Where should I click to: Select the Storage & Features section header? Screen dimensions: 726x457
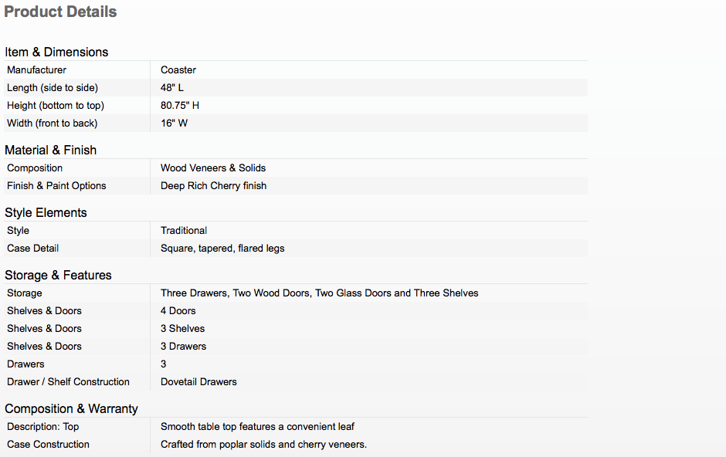[x=59, y=276]
